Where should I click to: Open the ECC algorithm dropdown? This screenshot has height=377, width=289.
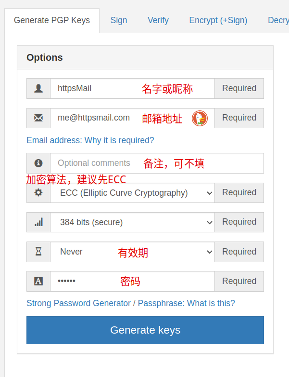tap(132, 193)
